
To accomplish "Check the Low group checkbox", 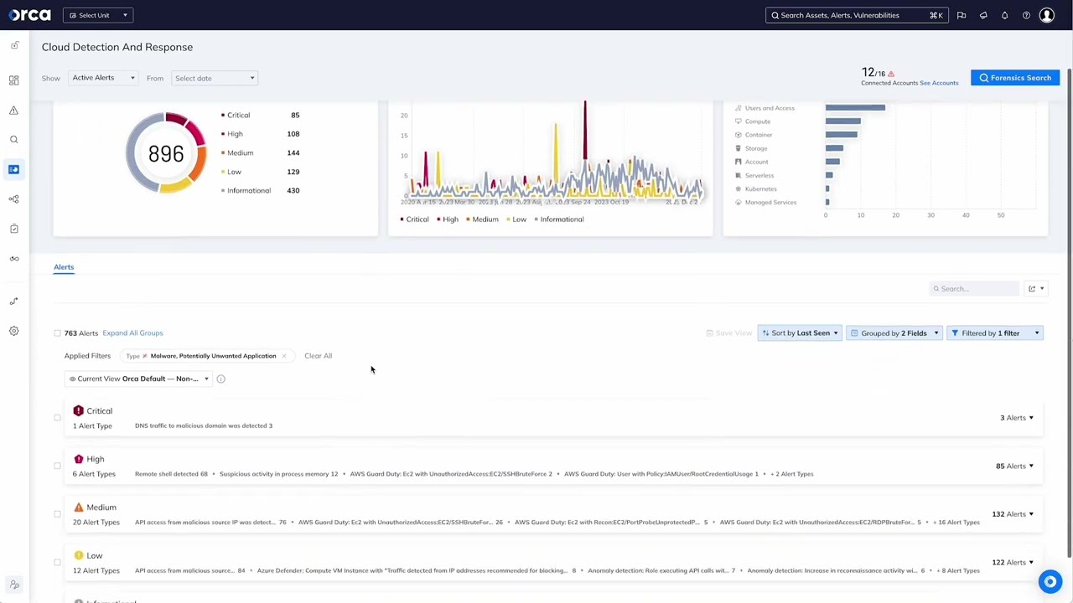I will pyautogui.click(x=57, y=563).
